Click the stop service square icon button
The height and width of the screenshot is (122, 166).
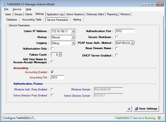click(129, 108)
